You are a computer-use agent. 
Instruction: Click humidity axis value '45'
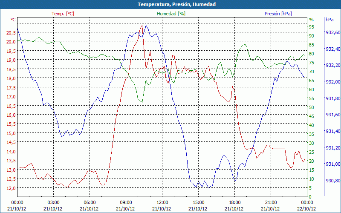click(x=311, y=116)
